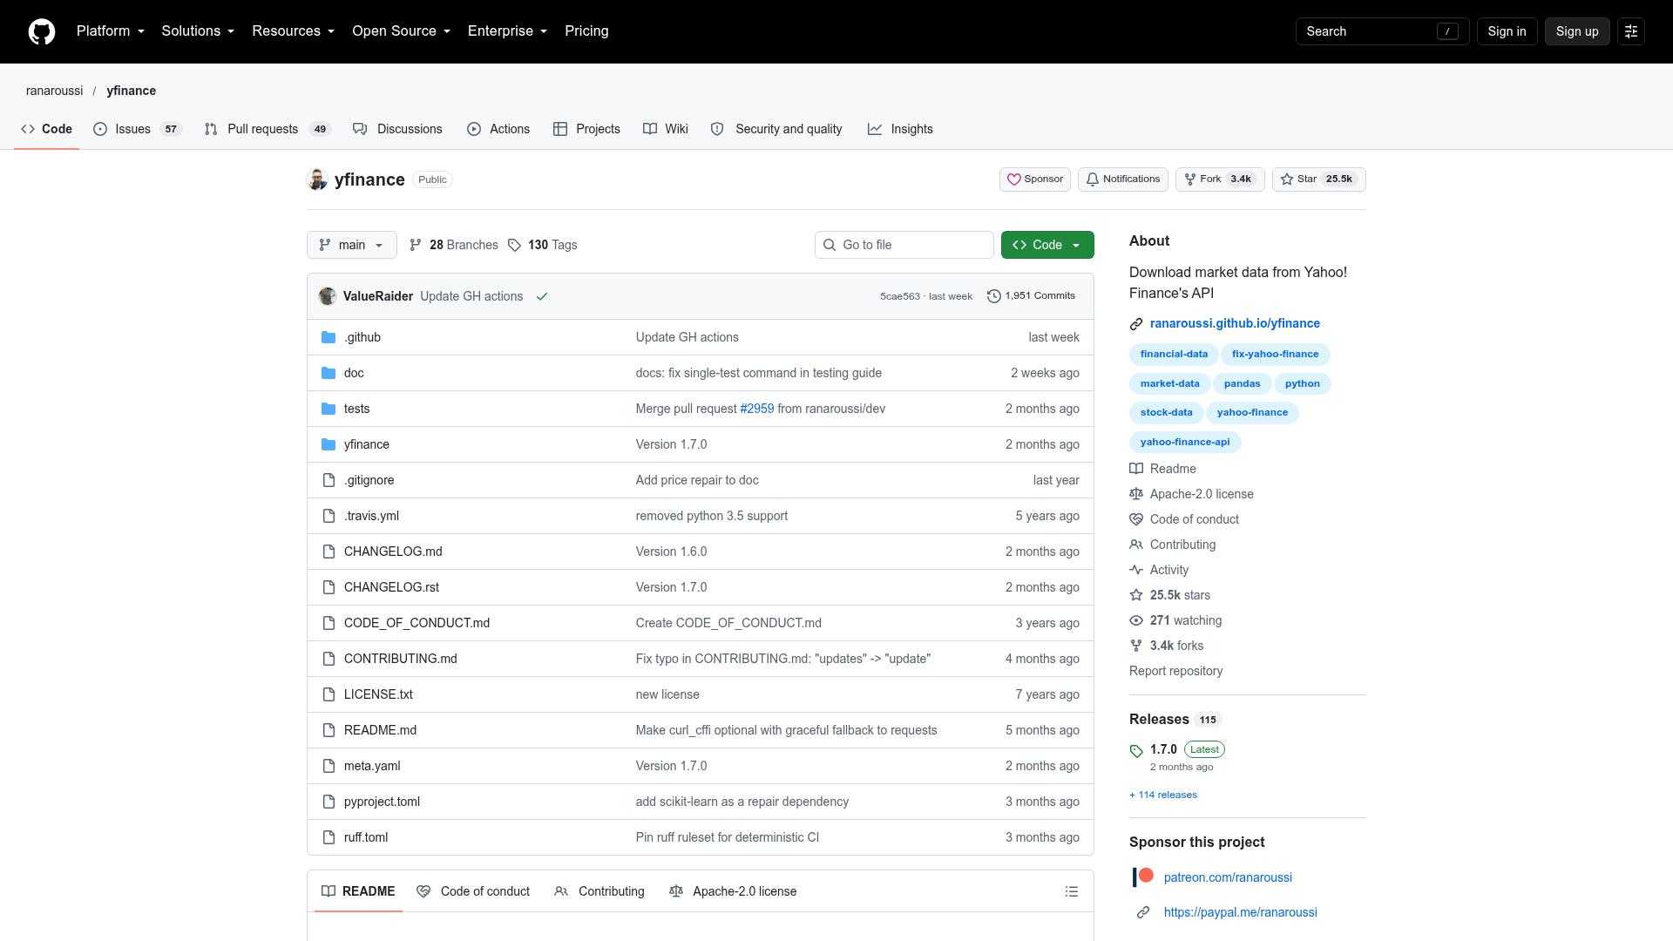
Task: Switch to the Issues tab
Action: [137, 129]
